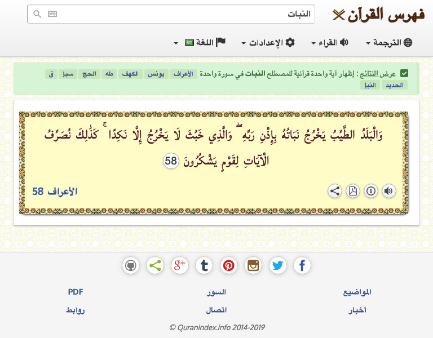Click the Tumblr footer icon
The width and height of the screenshot is (433, 338).
(204, 265)
